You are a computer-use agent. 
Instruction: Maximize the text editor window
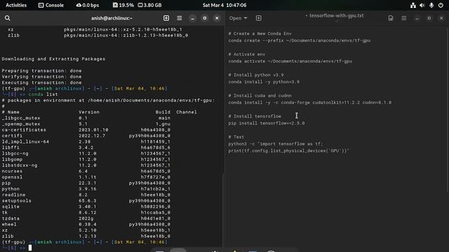[x=429, y=18]
